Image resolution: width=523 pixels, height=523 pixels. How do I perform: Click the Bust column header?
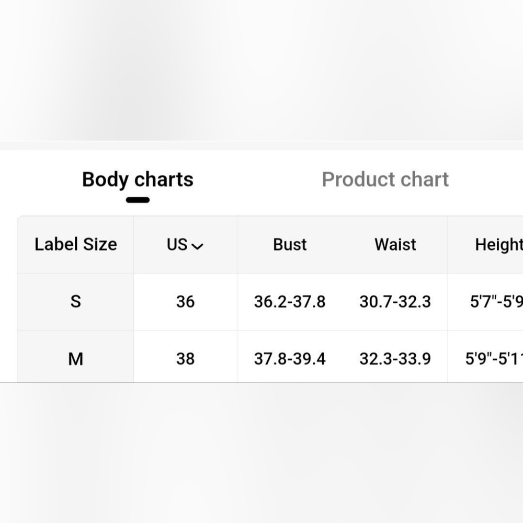pos(290,245)
